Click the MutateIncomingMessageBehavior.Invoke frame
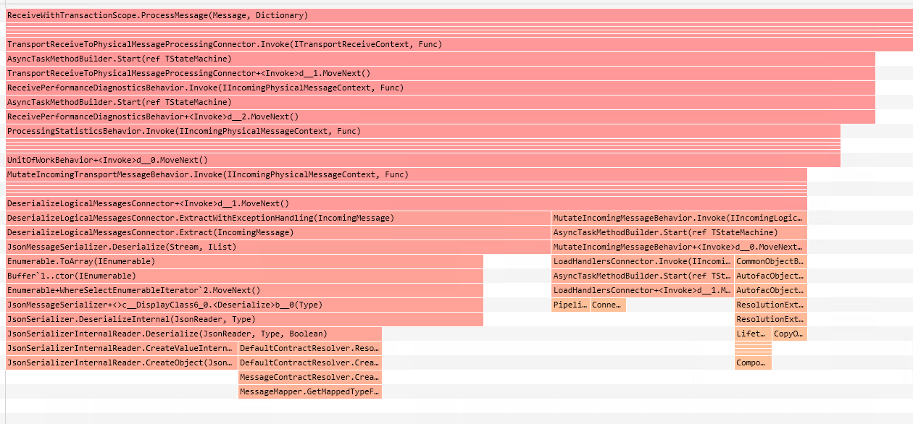This screenshot has height=424, width=913. pos(678,218)
